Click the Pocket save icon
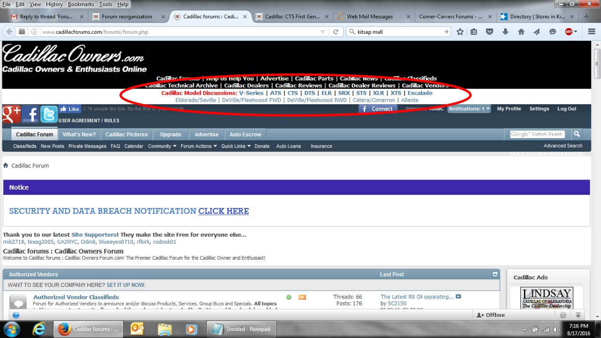Screen dimensions: 601x338 click(x=489, y=32)
